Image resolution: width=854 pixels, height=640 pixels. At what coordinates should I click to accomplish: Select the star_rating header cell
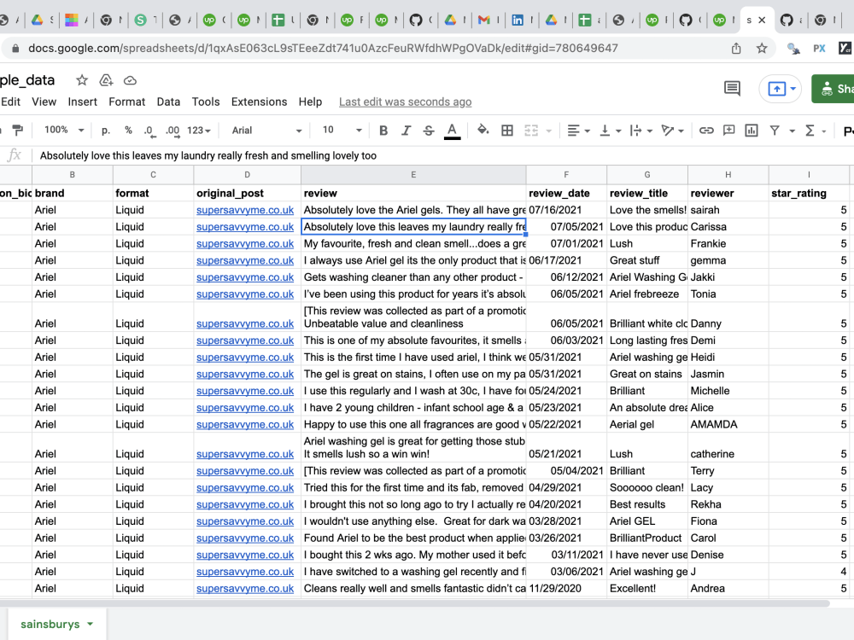tap(809, 193)
